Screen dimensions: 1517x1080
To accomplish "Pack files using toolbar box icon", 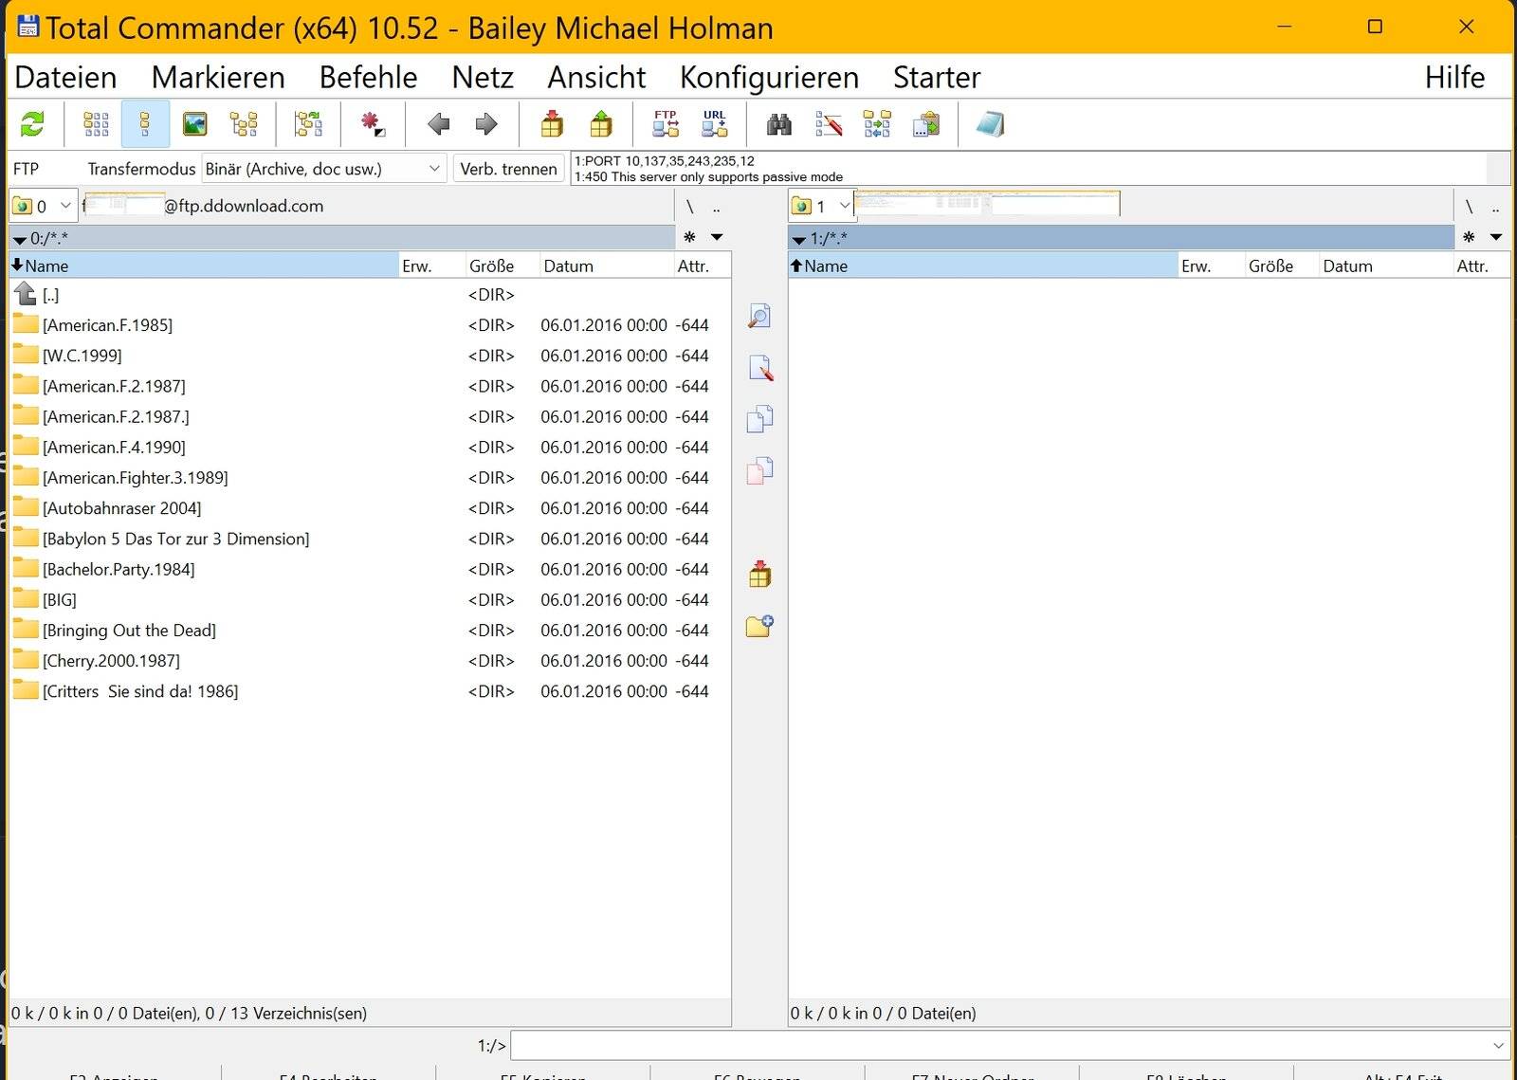I will tap(552, 124).
